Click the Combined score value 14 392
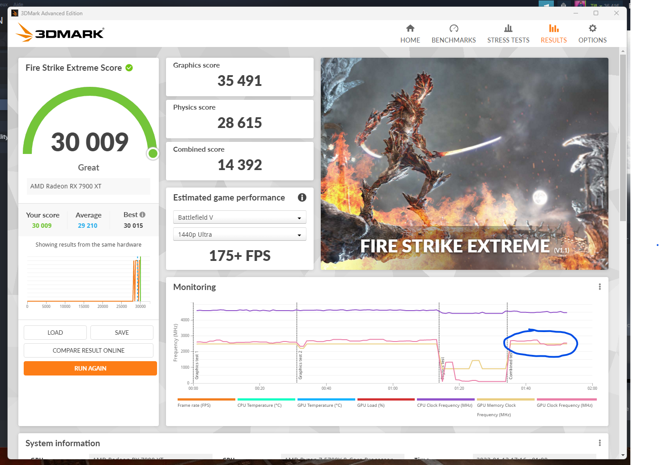Image resolution: width=659 pixels, height=465 pixels. 240,165
